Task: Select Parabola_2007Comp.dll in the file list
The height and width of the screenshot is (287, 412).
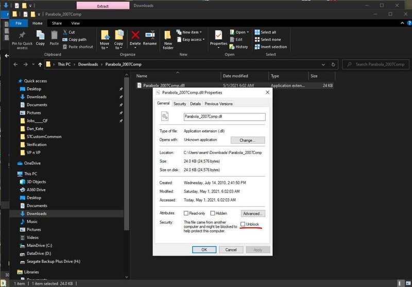Action: coord(162,86)
